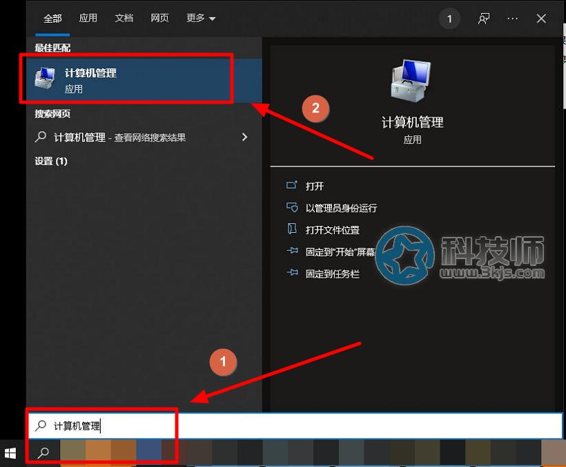Click 打开 in the preview actions
The height and width of the screenshot is (467, 566).
tap(314, 187)
